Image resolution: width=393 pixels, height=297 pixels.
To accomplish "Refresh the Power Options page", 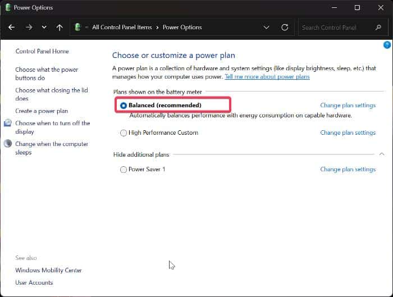I will click(285, 28).
